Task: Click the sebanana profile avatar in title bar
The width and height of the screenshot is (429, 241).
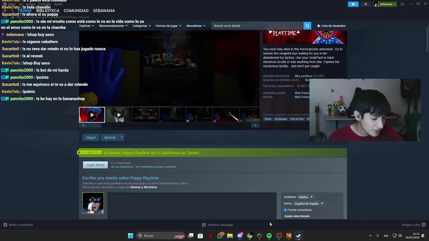Action: pos(376,4)
